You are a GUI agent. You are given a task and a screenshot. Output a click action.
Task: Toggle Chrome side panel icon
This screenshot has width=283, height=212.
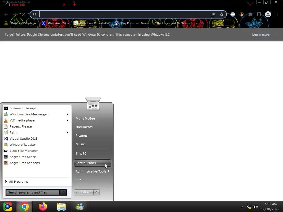259,14
